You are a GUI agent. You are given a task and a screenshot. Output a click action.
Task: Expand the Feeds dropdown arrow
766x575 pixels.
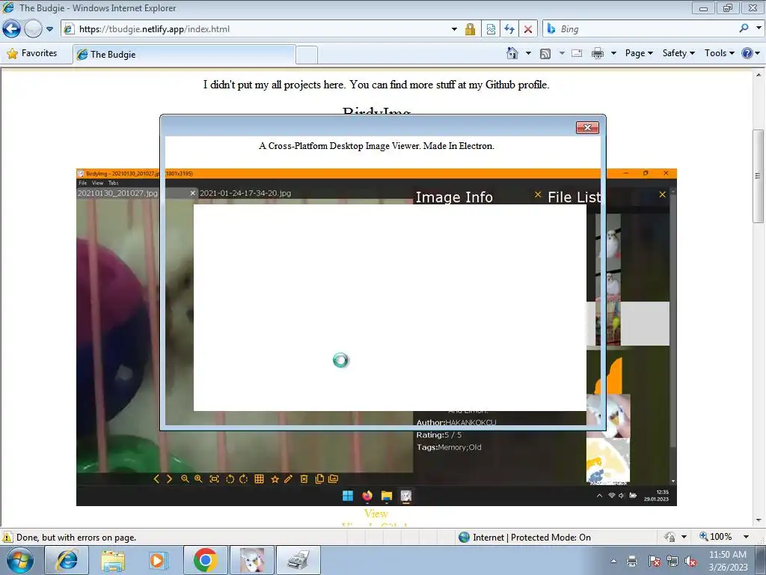coord(562,53)
